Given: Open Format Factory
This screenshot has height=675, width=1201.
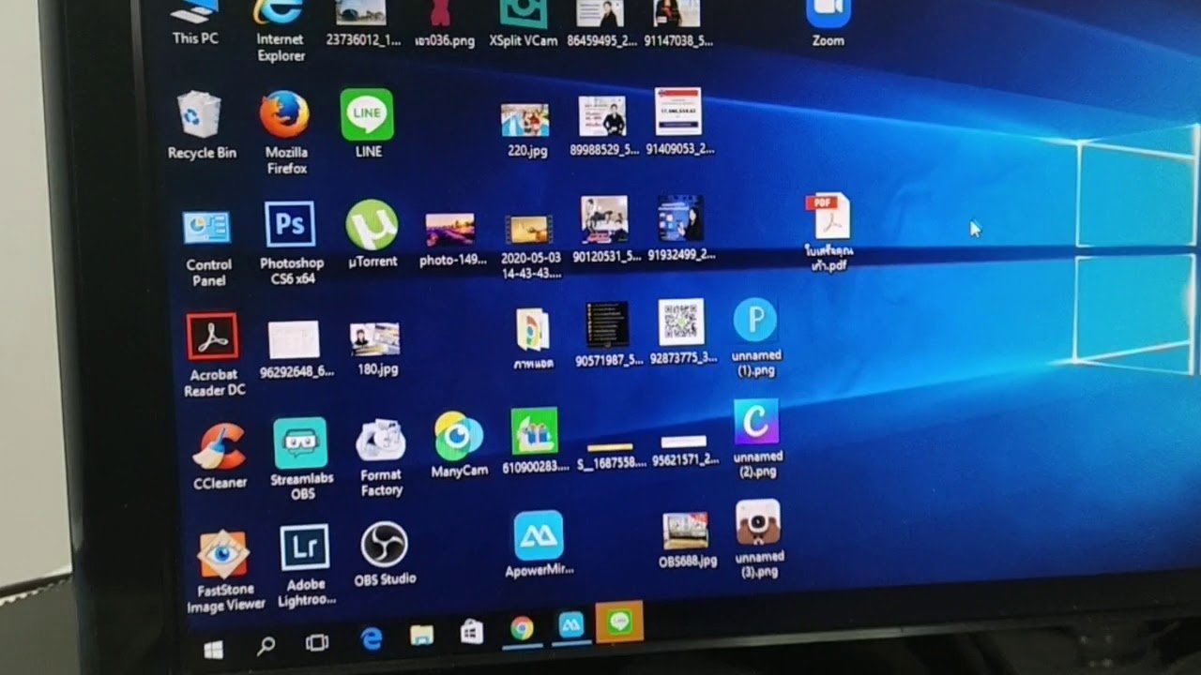Looking at the screenshot, I should [x=381, y=458].
